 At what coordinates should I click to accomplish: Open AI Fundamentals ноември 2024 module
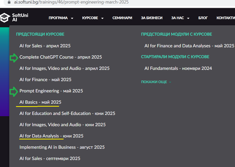[178, 68]
